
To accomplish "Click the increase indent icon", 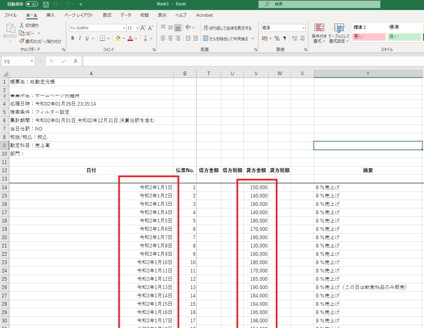I will pyautogui.click(x=196, y=38).
